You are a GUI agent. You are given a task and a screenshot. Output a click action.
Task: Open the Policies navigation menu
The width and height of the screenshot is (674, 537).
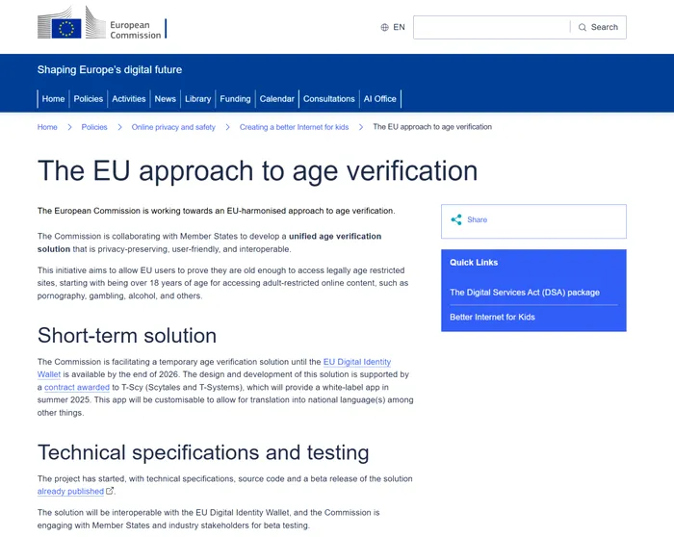[89, 99]
